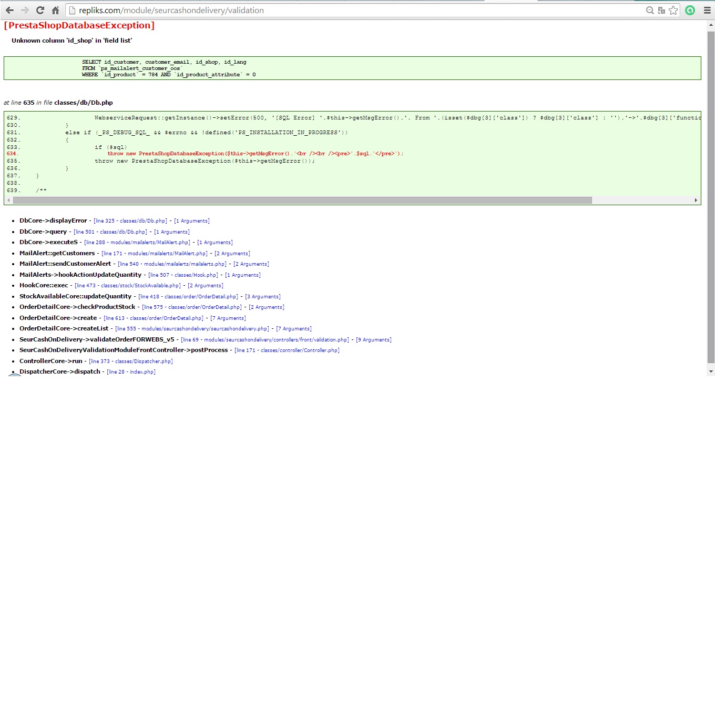Expand arguments for StockAvailableCore::updateQuantity

click(x=263, y=297)
